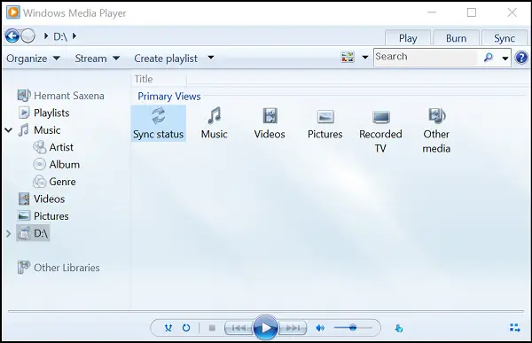Click the arrow before D:\ in breadcrumb
The height and width of the screenshot is (343, 532).
click(46, 35)
